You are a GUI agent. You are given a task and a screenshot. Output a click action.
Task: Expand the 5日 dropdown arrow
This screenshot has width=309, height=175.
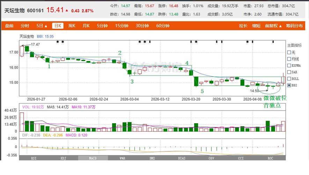tap(46, 26)
